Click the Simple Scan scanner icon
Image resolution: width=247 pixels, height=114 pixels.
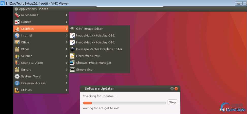(x=72, y=70)
